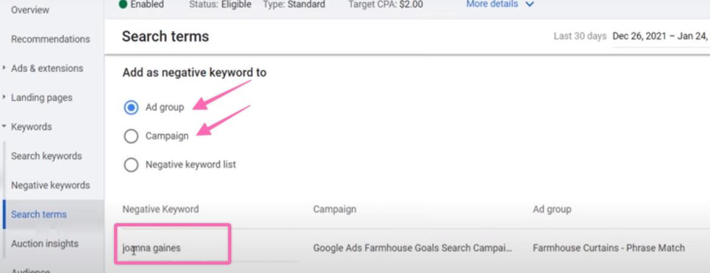Screen dimensions: 710x273
Task: Expand the Landing pages section
Action: (5, 98)
